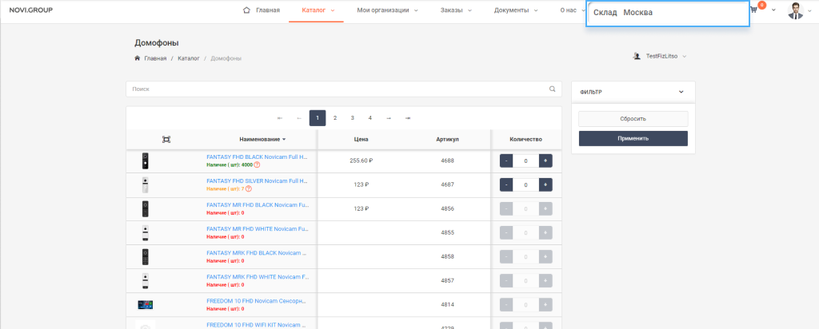Click the magnifier icon in the search bar
Screen dimensions: 819x329
(x=552, y=89)
